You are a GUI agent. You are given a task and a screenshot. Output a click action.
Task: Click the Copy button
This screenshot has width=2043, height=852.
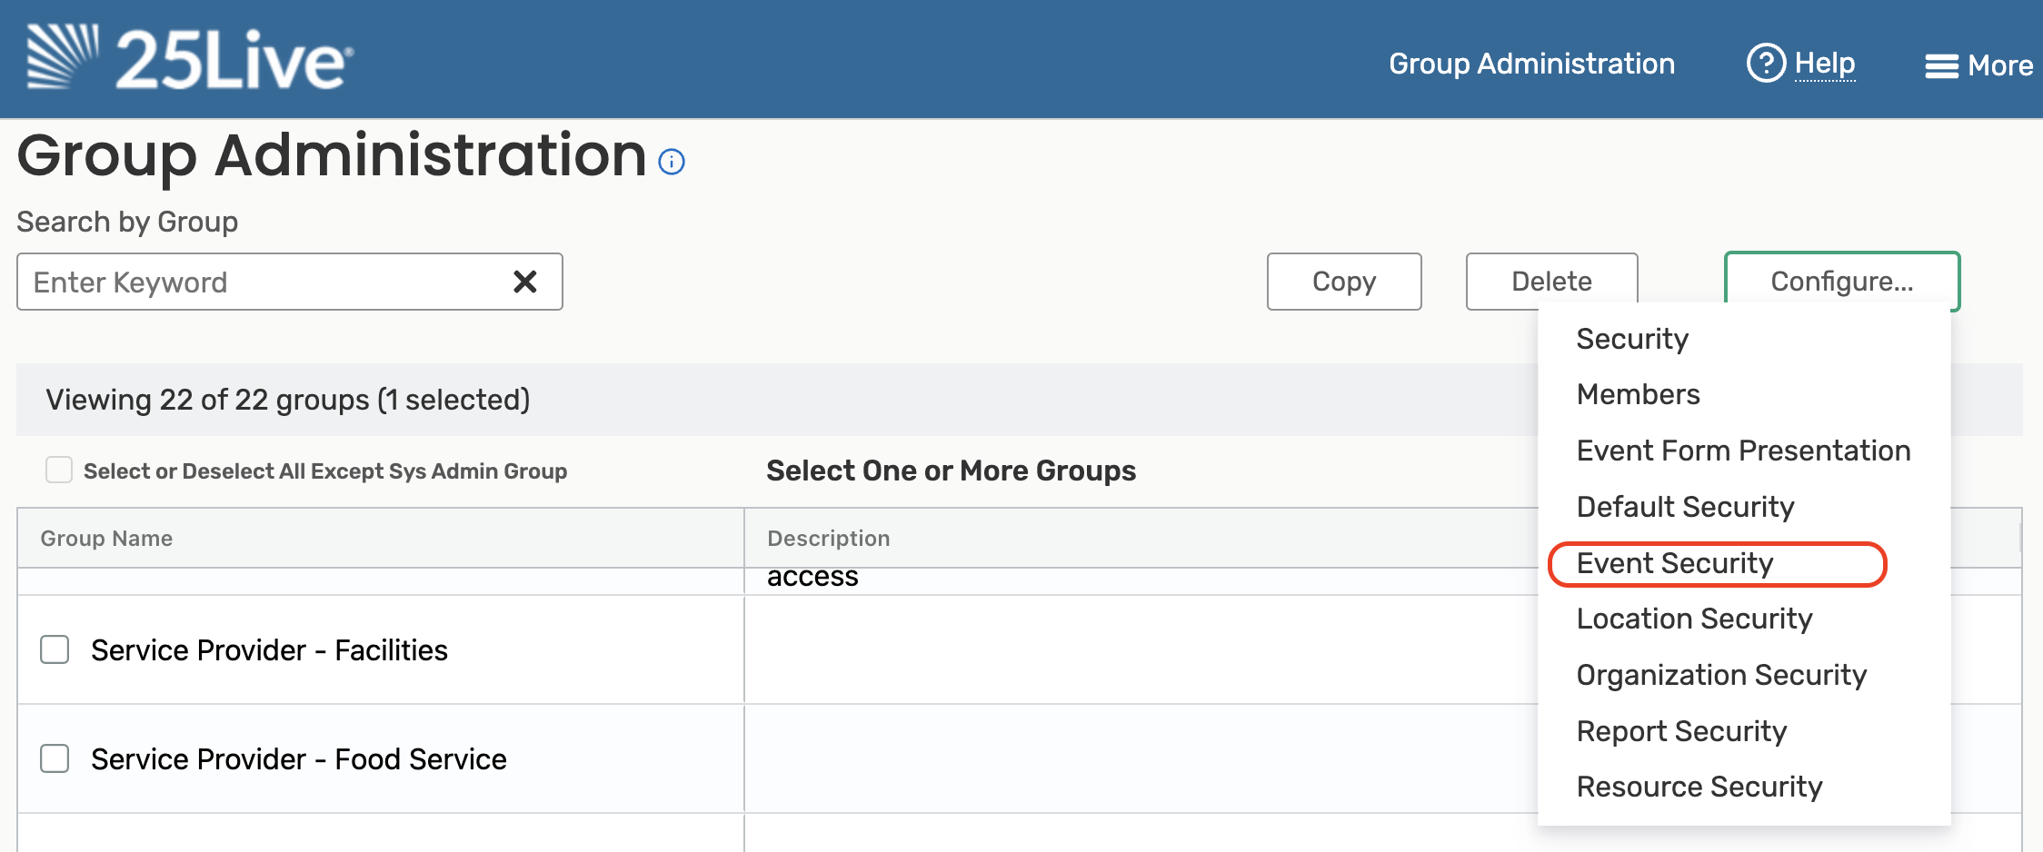tap(1344, 282)
